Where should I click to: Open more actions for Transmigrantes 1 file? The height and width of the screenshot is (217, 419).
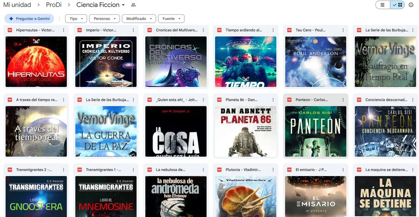[133, 170]
